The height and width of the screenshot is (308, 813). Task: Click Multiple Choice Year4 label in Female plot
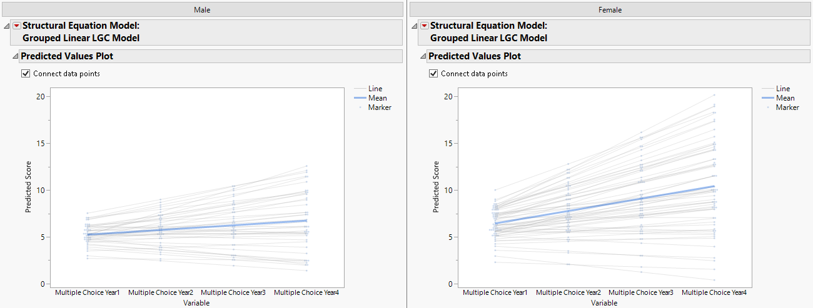(714, 292)
